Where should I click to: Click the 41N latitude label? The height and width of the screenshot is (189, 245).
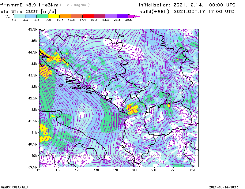[x=34, y=132]
